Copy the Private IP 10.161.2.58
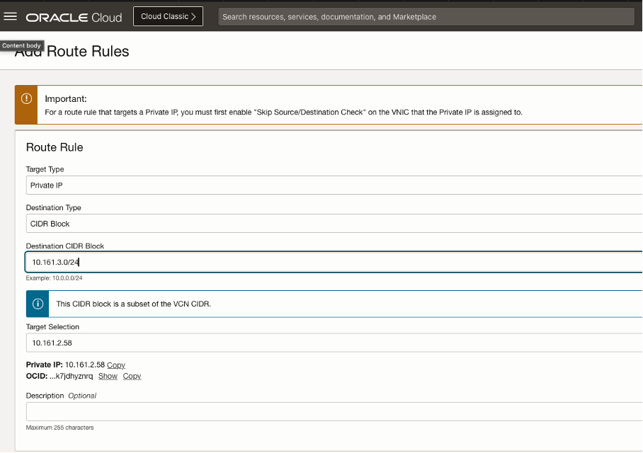 115,365
